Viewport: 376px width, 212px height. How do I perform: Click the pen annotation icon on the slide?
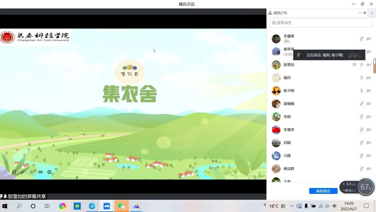23,172
